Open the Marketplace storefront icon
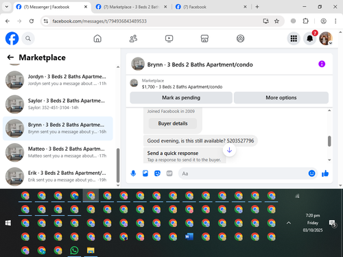Viewport: 343px width, 257px height. pos(204,38)
